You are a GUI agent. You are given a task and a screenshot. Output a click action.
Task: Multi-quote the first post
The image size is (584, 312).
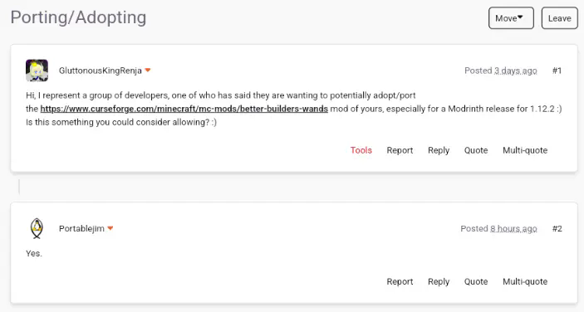tap(525, 150)
